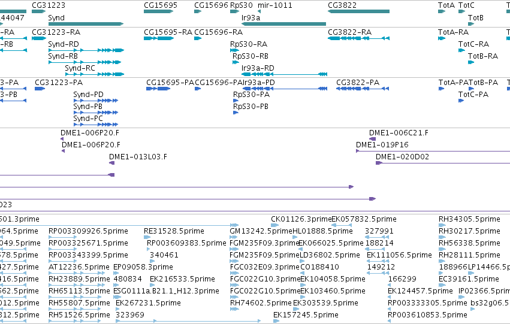Click the RP003609383.5prime EST label
The height and width of the screenshot is (324, 510).
[x=186, y=243]
